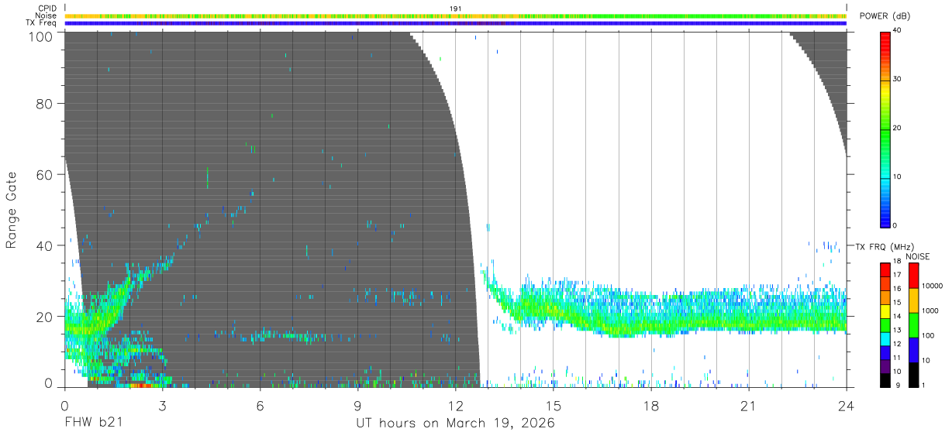
Task: Click the noise legend value 10000
Action: [931, 286]
